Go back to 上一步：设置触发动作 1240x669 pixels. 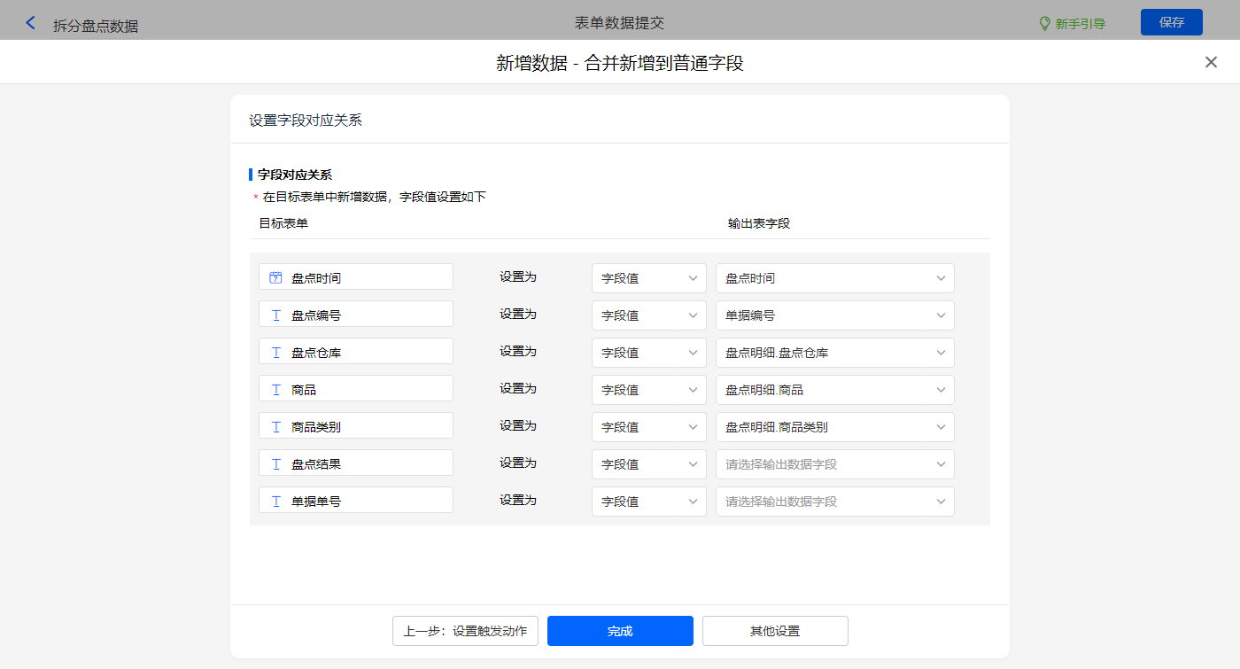click(465, 631)
